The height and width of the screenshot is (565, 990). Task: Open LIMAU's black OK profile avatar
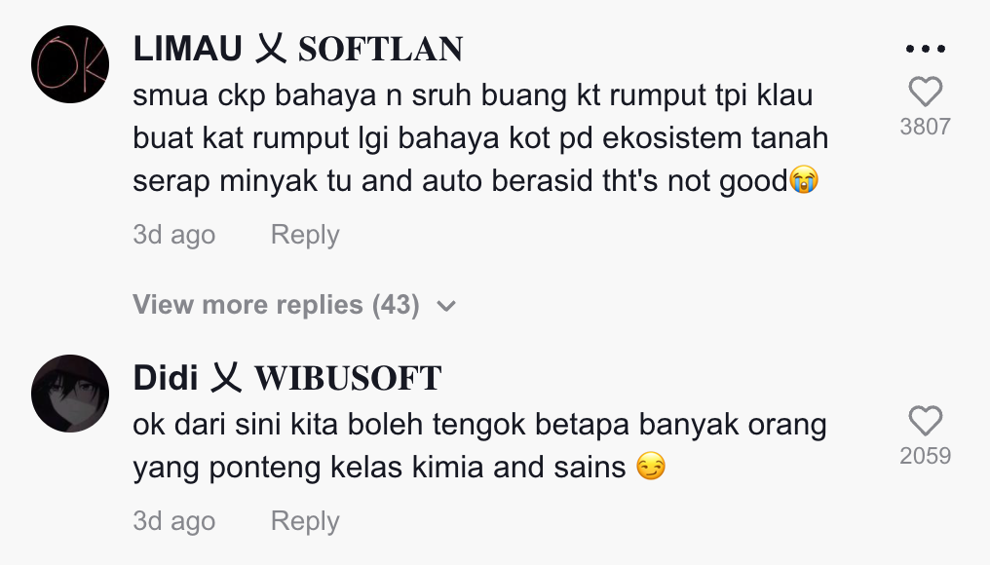click(70, 64)
